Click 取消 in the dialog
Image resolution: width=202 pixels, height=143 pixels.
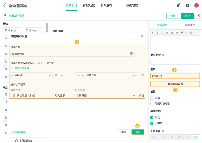point(124,132)
